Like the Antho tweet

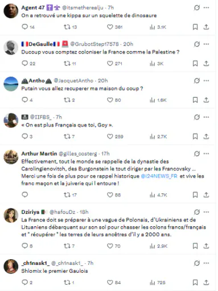[110, 100]
